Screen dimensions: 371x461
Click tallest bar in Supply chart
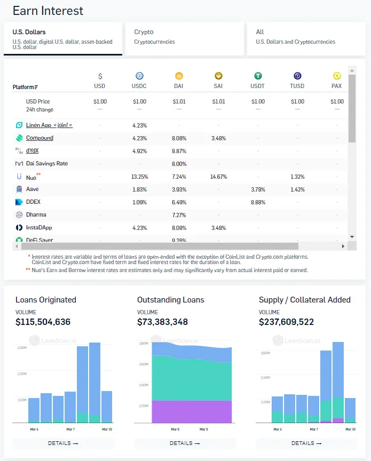click(x=338, y=382)
